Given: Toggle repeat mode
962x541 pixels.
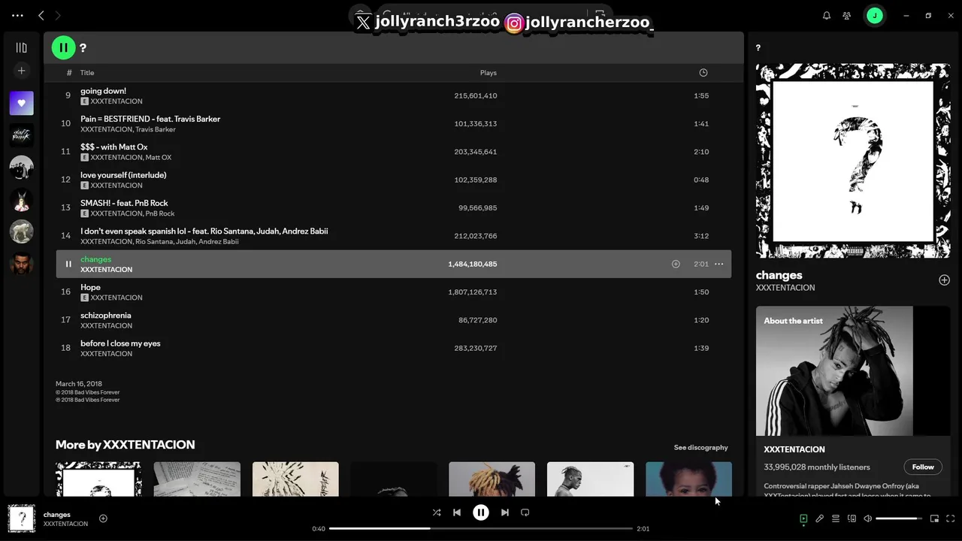Looking at the screenshot, I should pyautogui.click(x=525, y=512).
